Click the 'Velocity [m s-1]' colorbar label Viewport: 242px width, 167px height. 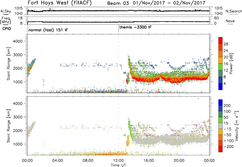pyautogui.click(x=237, y=126)
